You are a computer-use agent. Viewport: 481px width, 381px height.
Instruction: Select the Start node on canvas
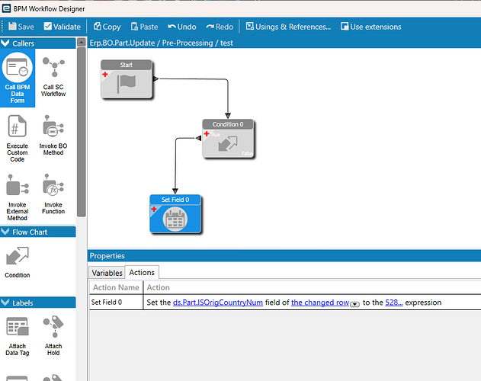click(127, 79)
